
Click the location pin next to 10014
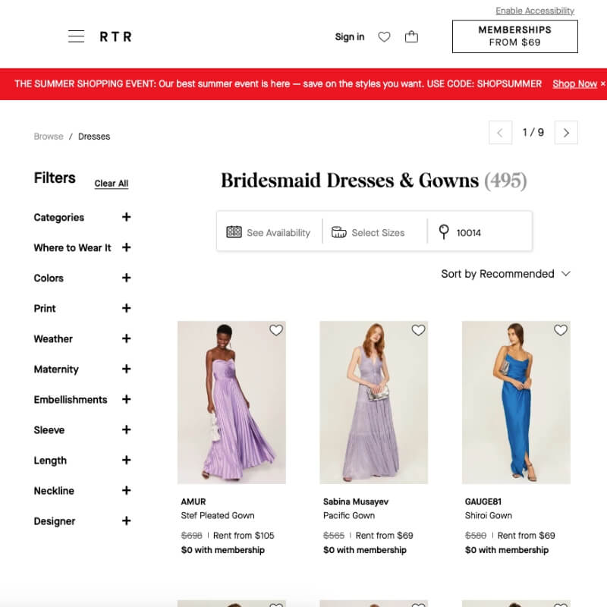click(x=444, y=231)
